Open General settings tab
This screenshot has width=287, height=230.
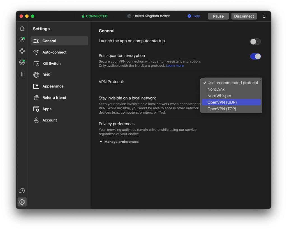59,41
